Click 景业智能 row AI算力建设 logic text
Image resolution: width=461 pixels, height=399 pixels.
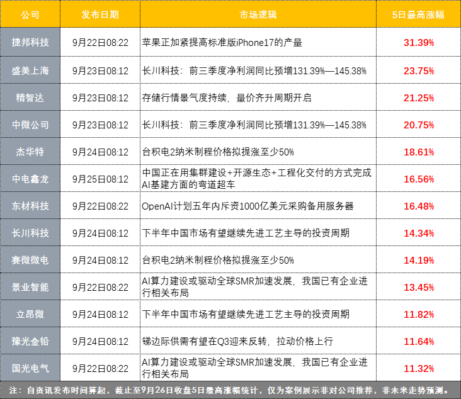point(254,287)
